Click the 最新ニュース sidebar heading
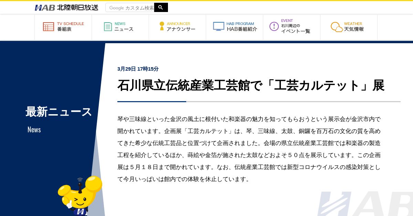The width and height of the screenshot is (413, 216). click(x=59, y=112)
